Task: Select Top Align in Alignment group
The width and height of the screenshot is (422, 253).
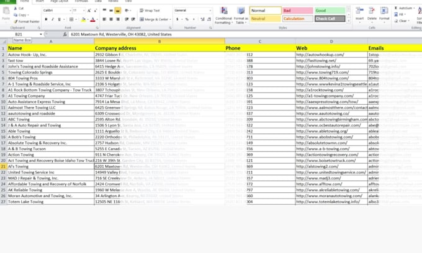Action: tap(104, 11)
